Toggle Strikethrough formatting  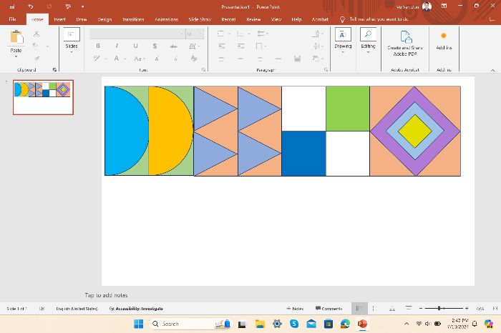click(x=173, y=46)
